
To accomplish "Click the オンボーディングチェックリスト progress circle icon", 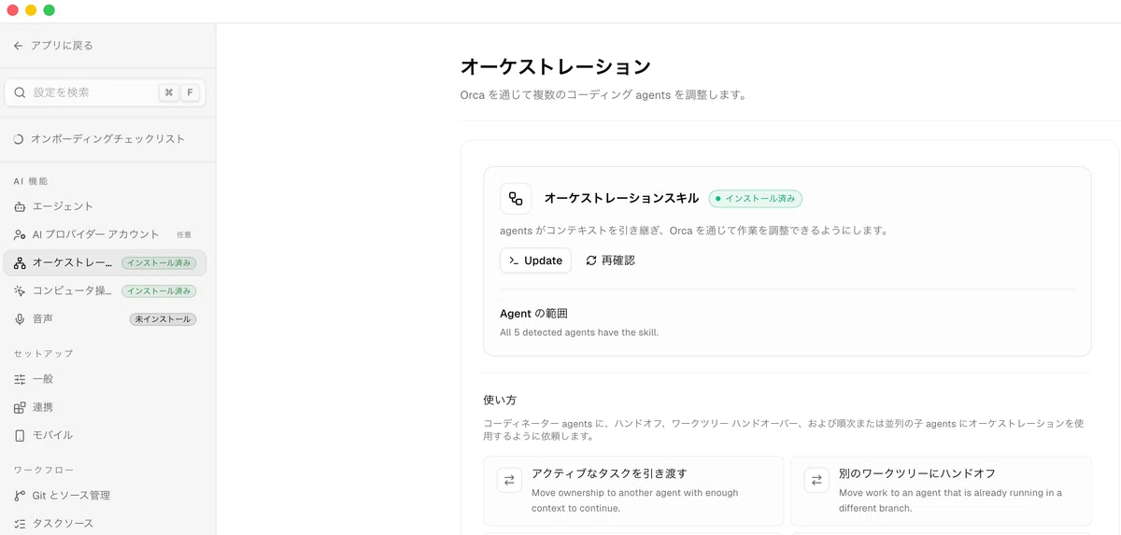I will pos(19,139).
